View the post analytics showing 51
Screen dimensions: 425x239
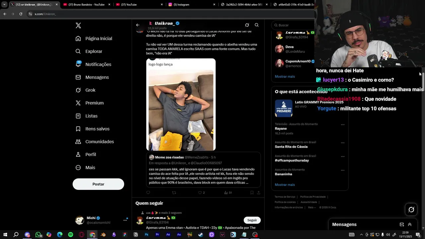pos(228,193)
